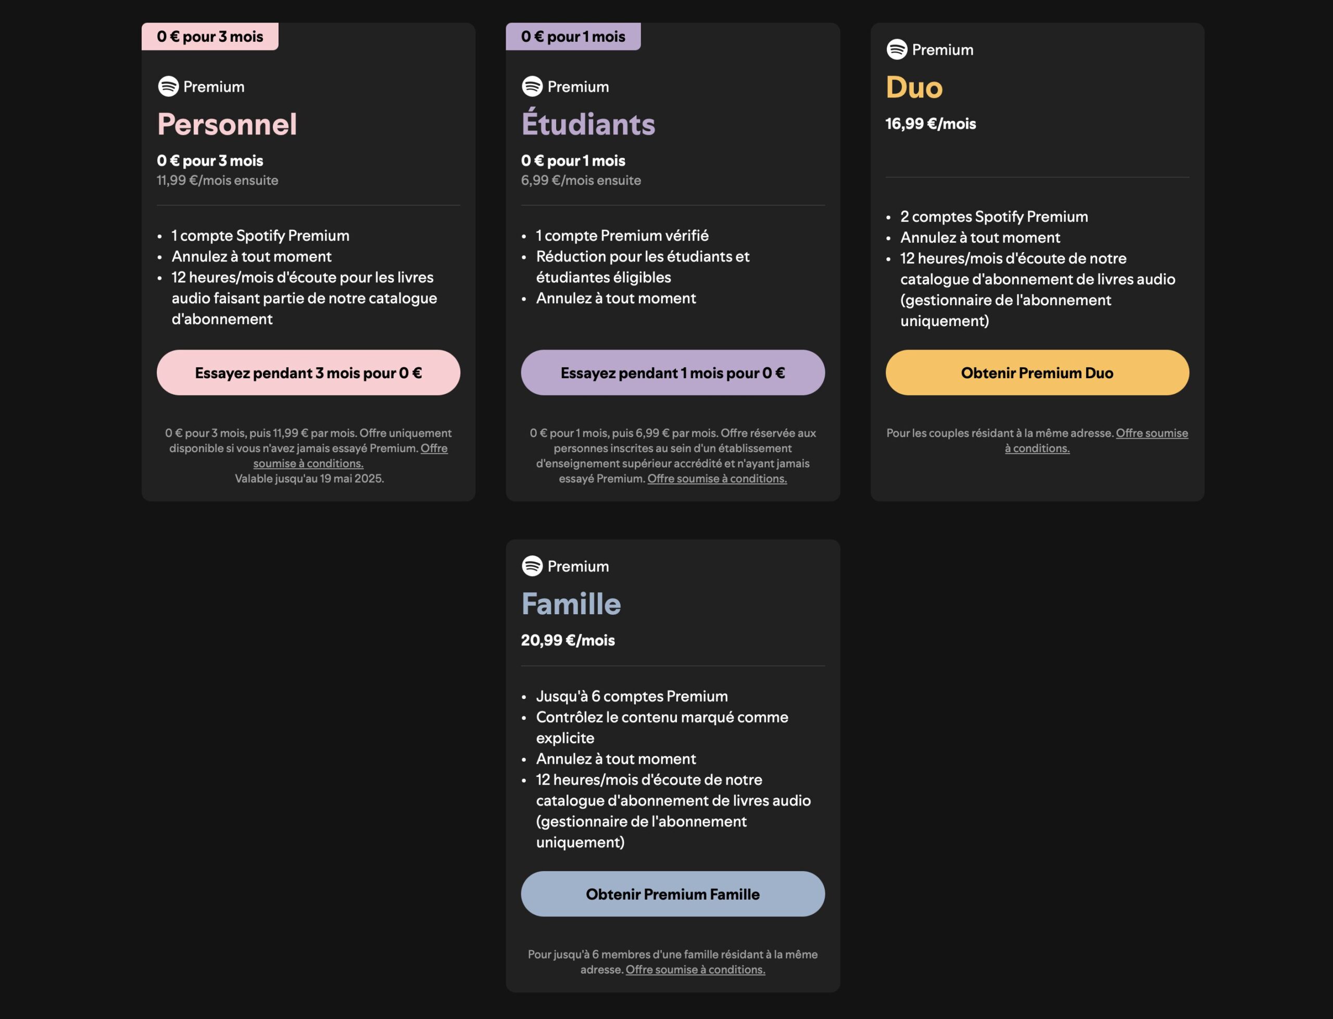Open Étudiants 'Offre soumise à conditions' link
The height and width of the screenshot is (1019, 1333).
(x=717, y=479)
